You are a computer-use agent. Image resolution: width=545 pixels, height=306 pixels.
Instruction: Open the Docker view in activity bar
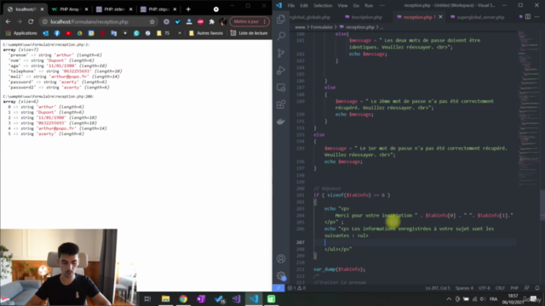(281, 122)
